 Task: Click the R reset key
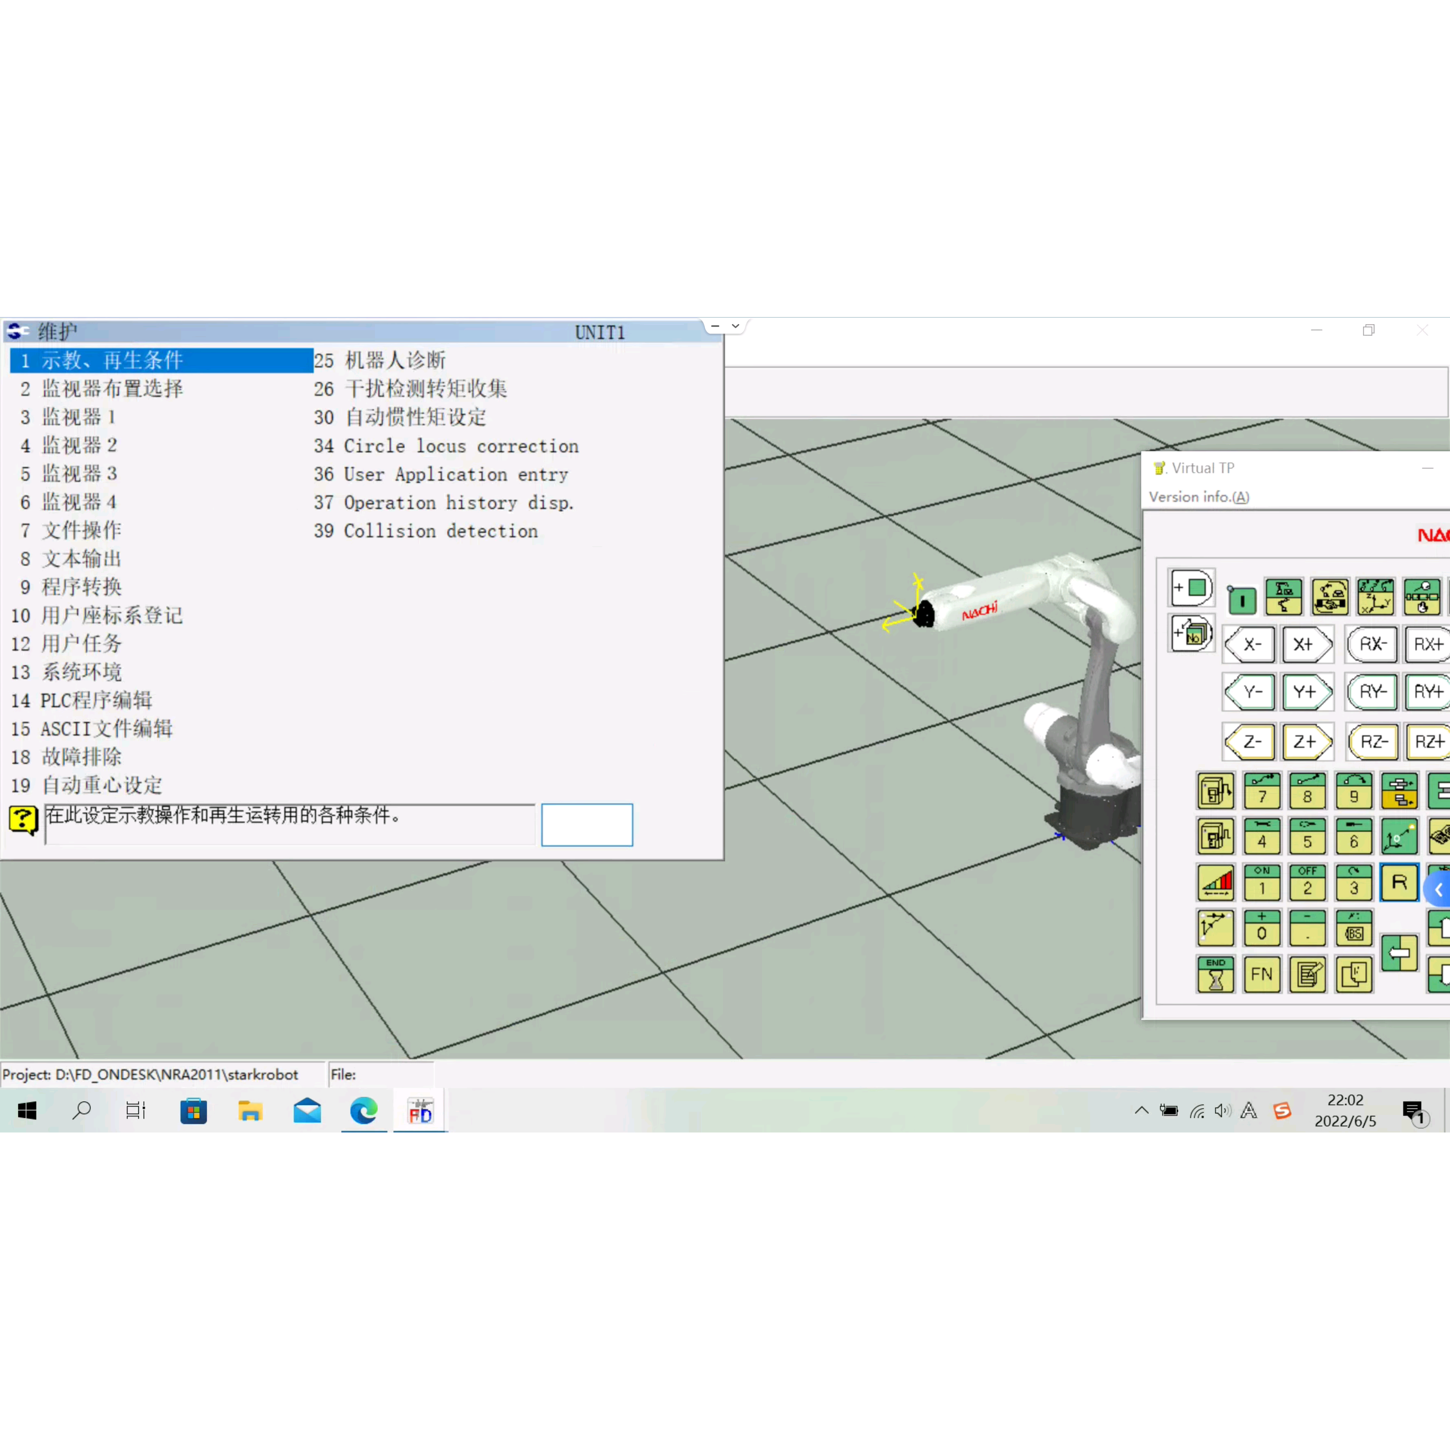coord(1399,882)
